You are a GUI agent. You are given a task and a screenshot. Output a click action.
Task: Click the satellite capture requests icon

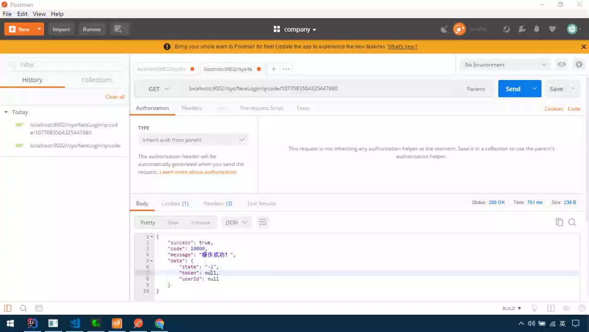tap(444, 29)
